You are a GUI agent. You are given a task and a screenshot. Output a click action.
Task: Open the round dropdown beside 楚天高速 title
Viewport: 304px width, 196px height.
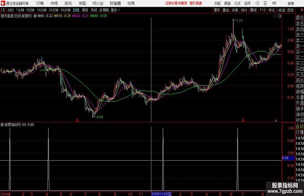click(x=35, y=16)
